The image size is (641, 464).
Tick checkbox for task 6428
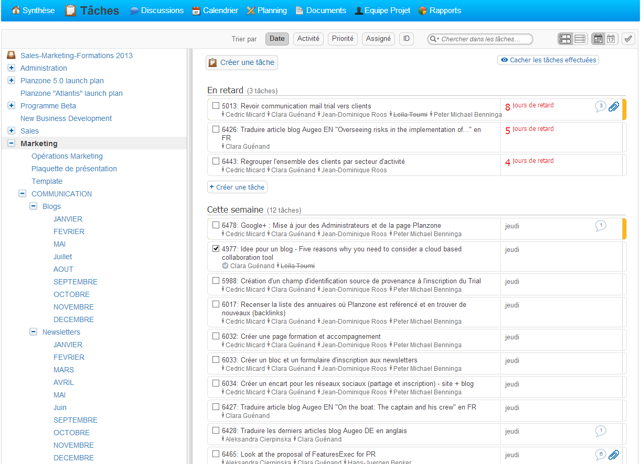(x=216, y=430)
